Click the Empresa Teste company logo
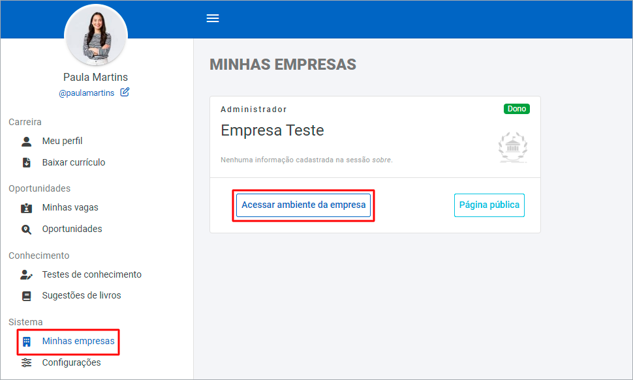This screenshot has height=380, width=633. point(512,147)
